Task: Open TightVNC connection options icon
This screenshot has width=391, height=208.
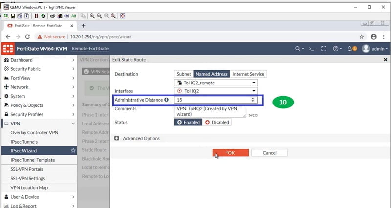Action: click(x=20, y=16)
